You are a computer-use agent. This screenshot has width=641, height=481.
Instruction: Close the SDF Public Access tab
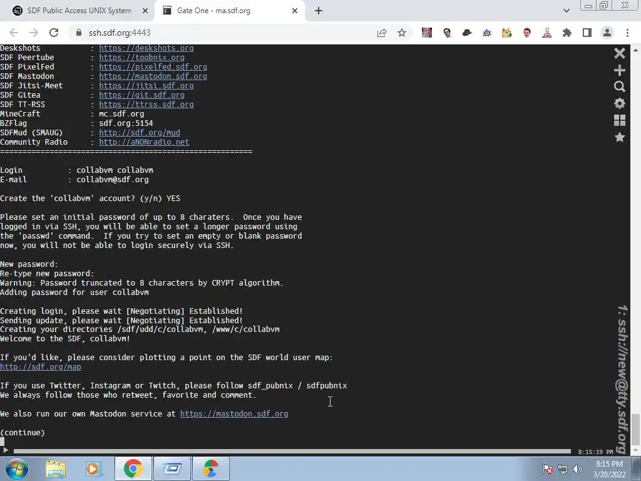pos(145,11)
